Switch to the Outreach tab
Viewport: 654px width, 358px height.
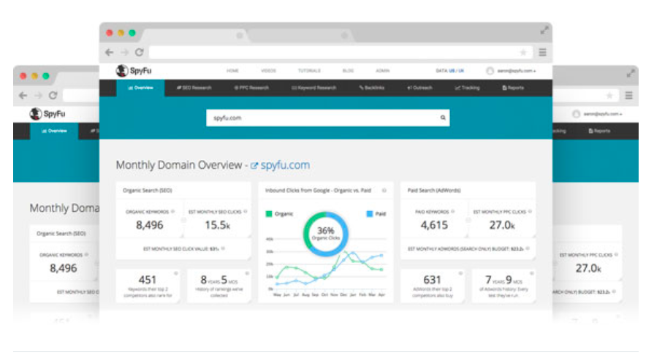(419, 88)
